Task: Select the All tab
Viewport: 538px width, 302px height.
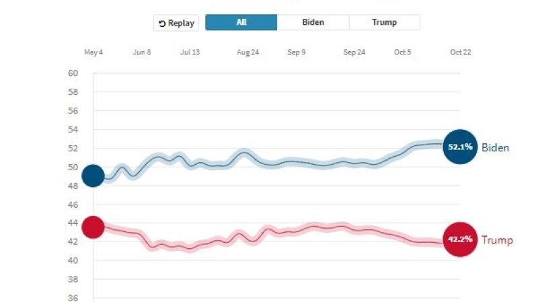Action: (241, 22)
